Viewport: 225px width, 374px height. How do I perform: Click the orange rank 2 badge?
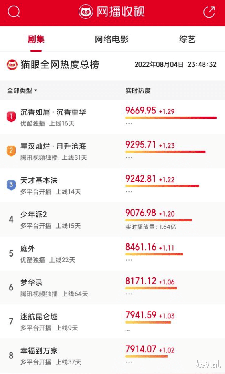point(11,151)
